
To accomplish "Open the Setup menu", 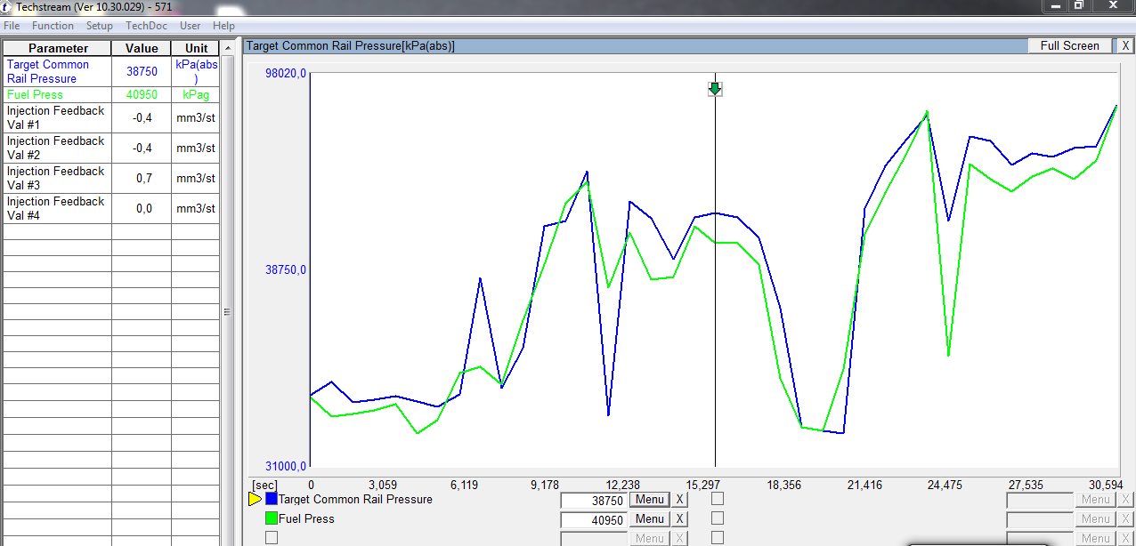I will 100,26.
